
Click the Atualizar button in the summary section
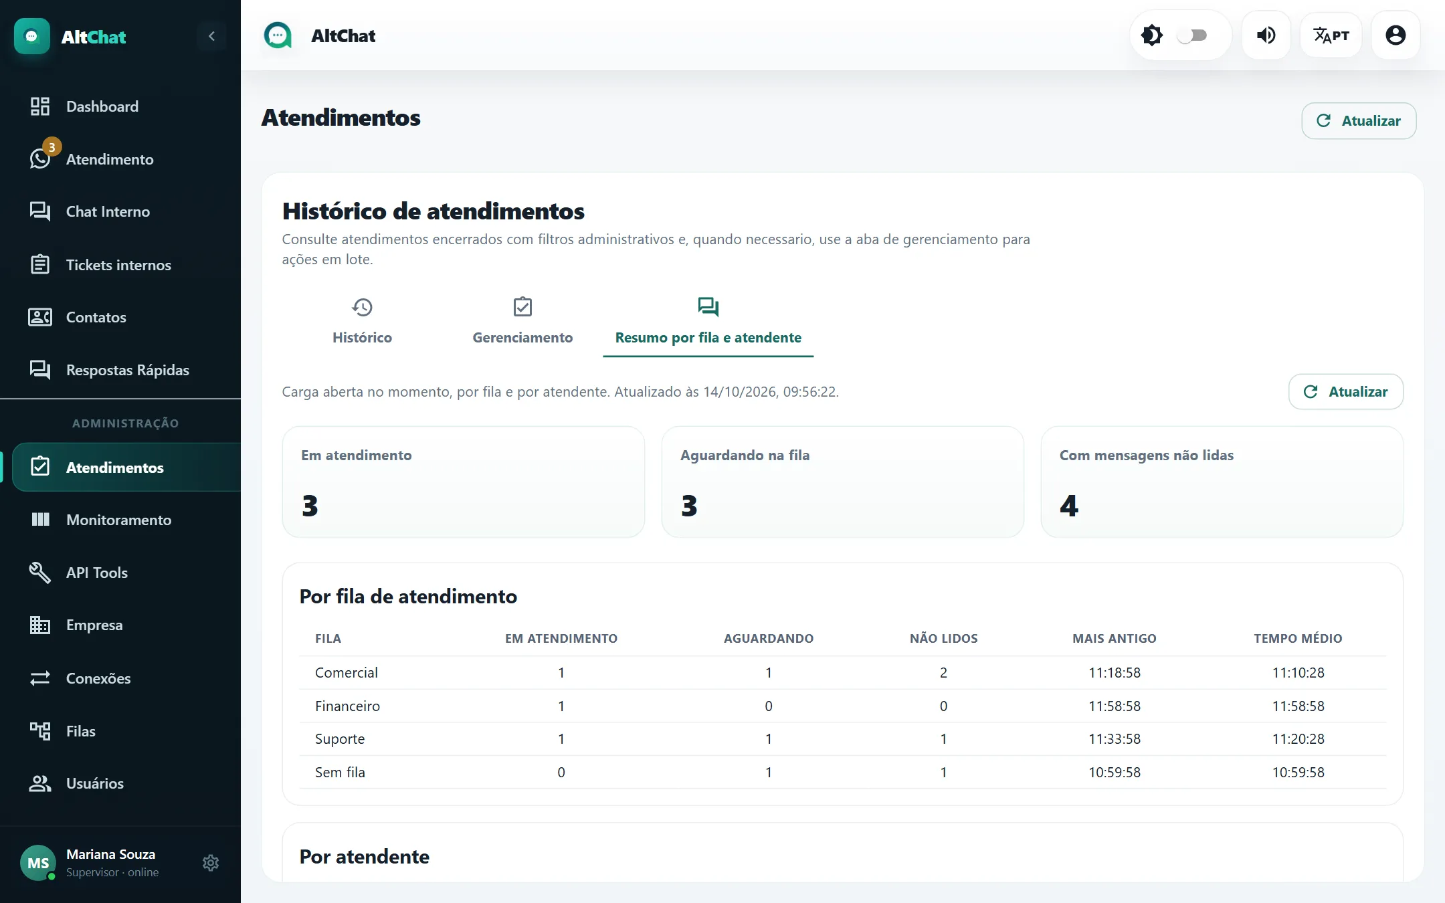coord(1346,392)
